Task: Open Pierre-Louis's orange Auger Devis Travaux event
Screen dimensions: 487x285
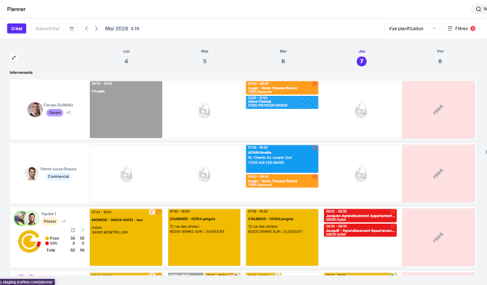Action: (x=282, y=181)
